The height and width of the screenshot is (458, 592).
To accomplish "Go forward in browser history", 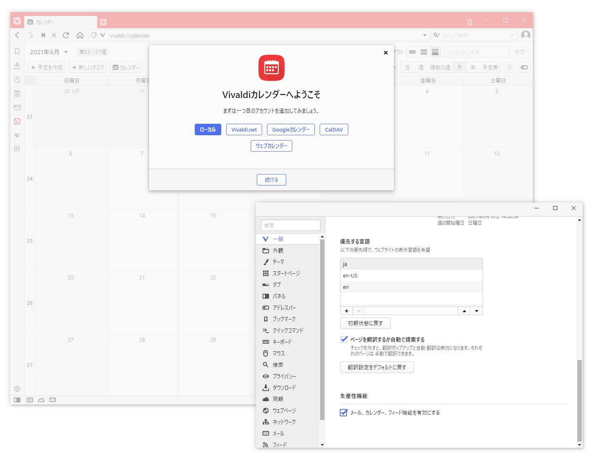I will [x=31, y=35].
